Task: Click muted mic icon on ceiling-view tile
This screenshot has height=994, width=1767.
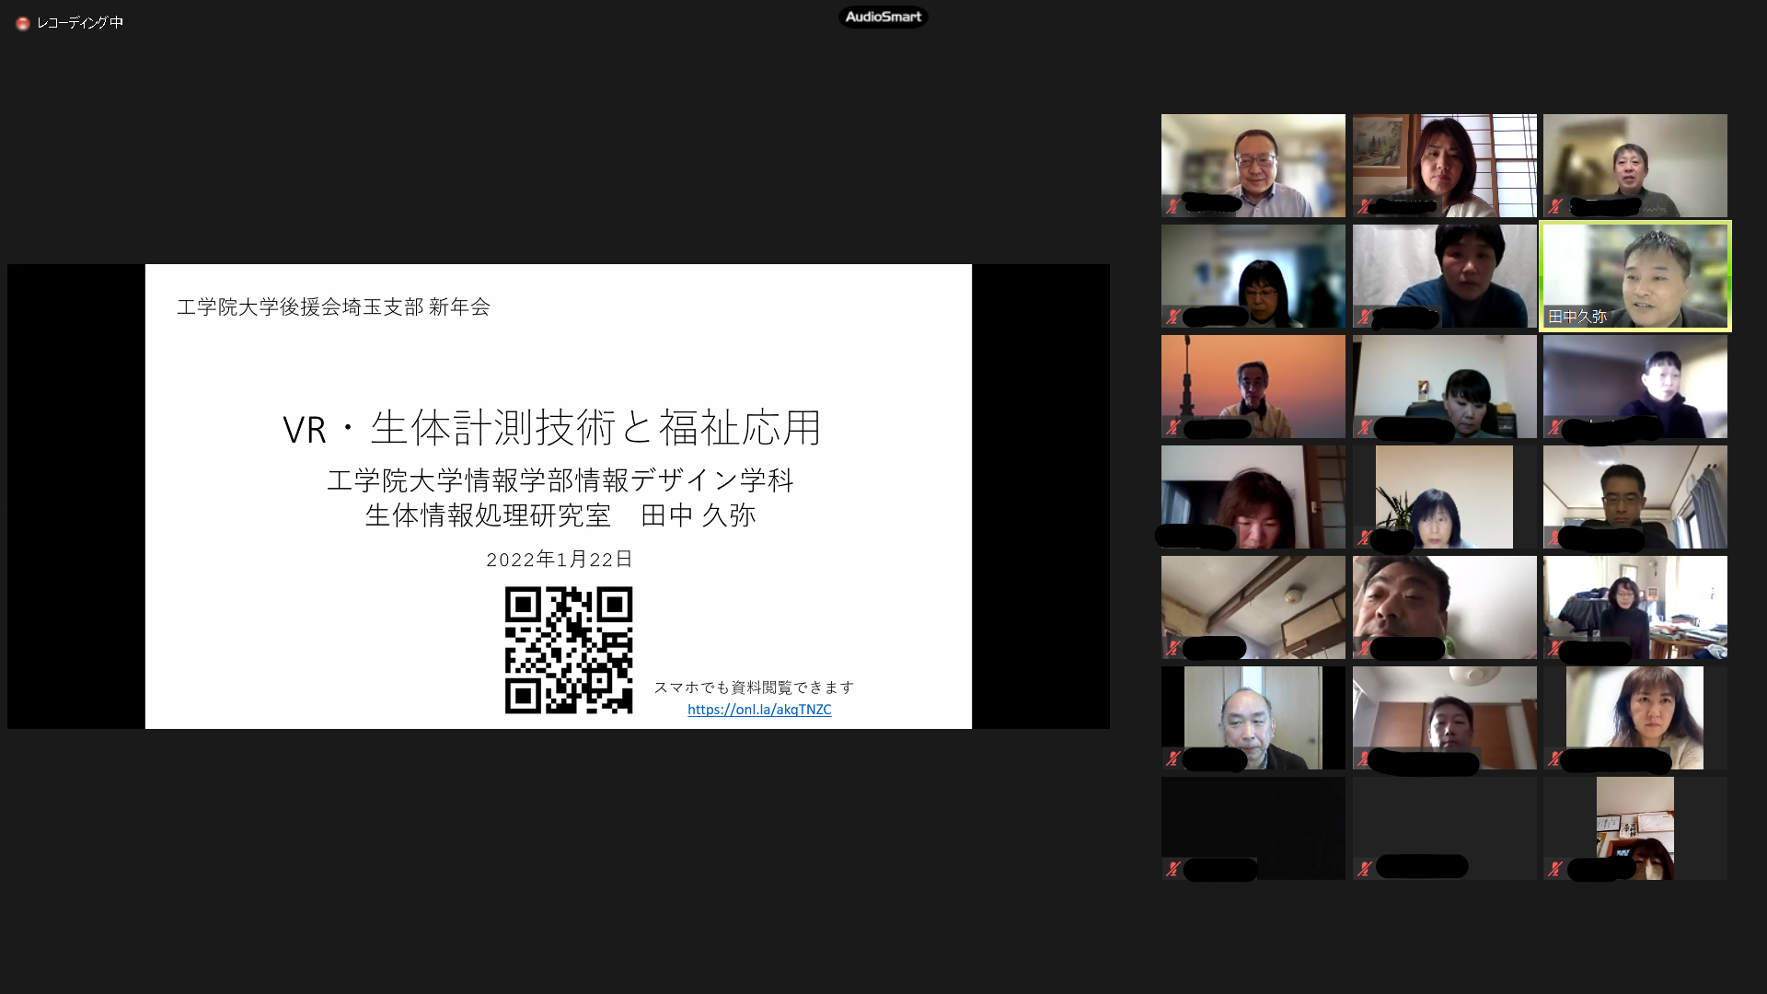Action: [x=1172, y=649]
